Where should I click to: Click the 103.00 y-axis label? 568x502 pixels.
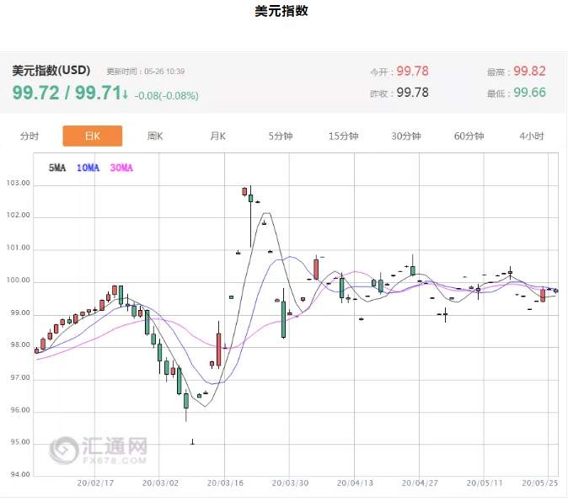pos(18,183)
